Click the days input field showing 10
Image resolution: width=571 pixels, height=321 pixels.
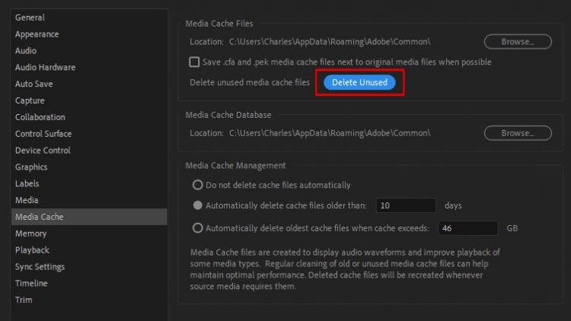click(405, 205)
